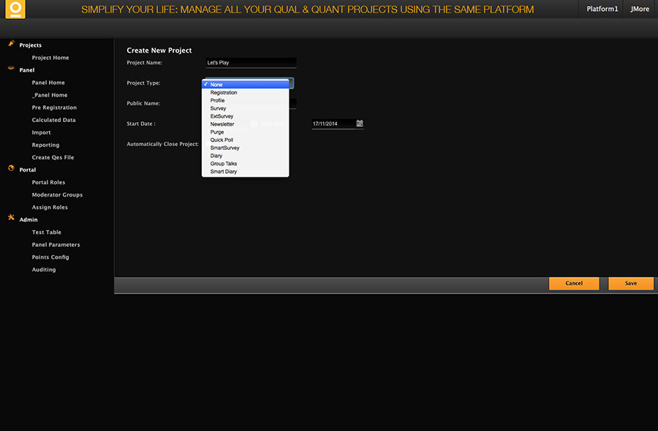Click the Project Name text field
658x431 pixels.
pyautogui.click(x=251, y=63)
